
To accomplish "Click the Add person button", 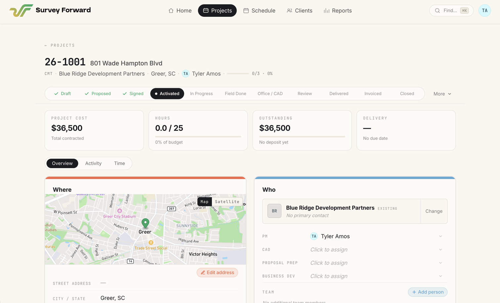I will point(428,292).
